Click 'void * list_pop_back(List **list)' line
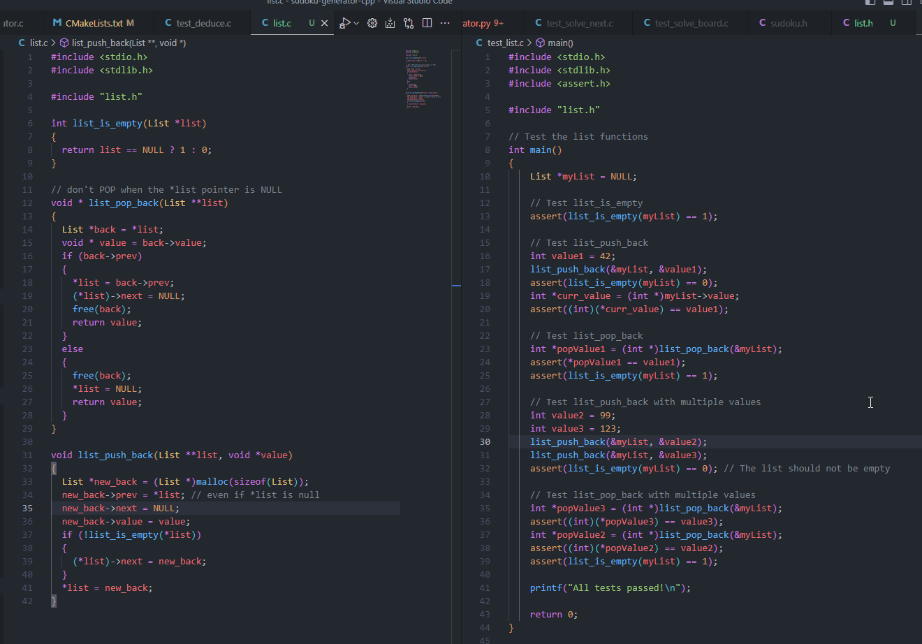The width and height of the screenshot is (922, 644). pos(140,203)
